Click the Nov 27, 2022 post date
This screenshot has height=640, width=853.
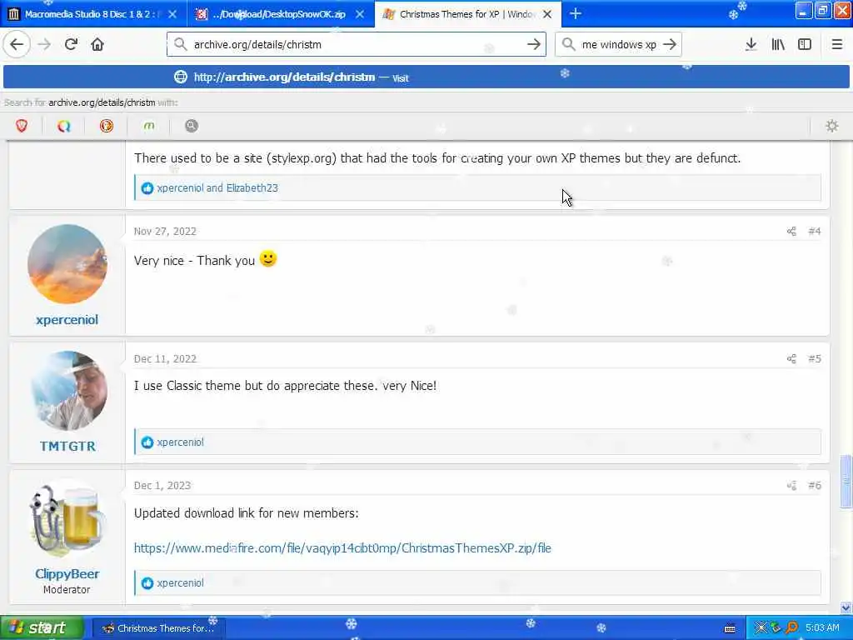[x=165, y=232]
